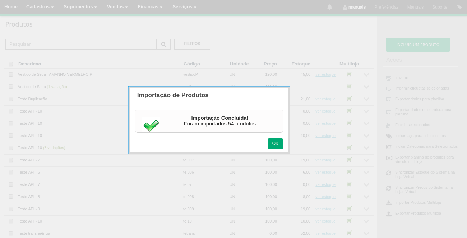Open the Cadastros dropdown menu
The width and height of the screenshot is (467, 238).
40,7
